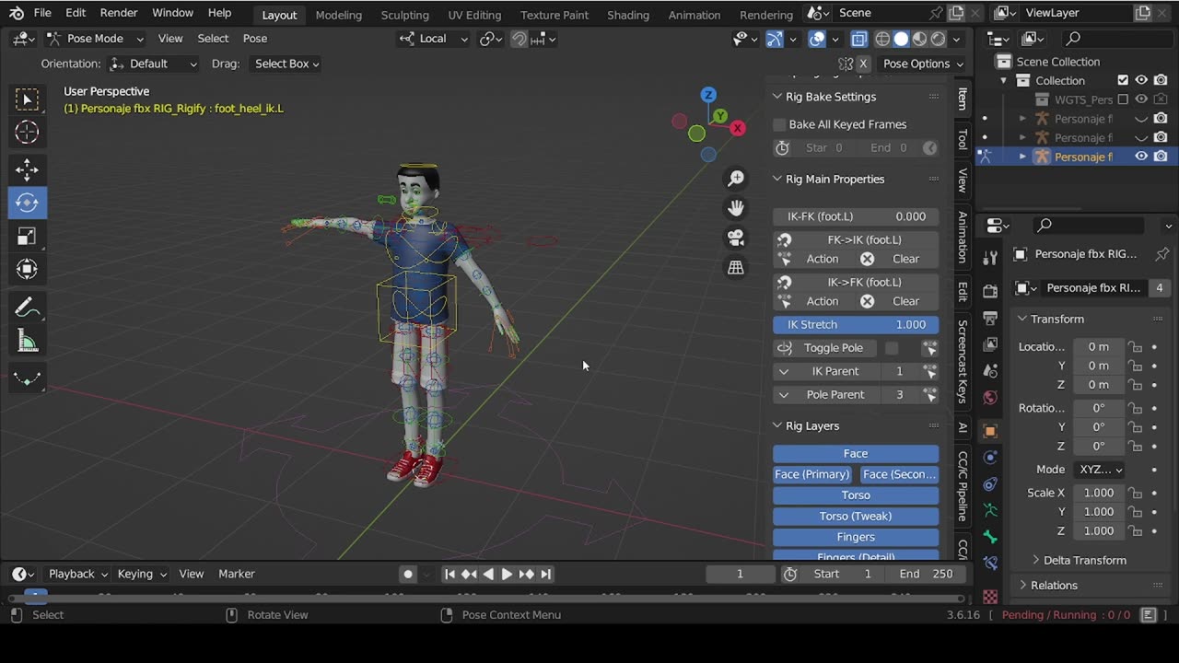This screenshot has width=1179, height=663.
Task: Click the pan view hand icon
Action: pyautogui.click(x=736, y=208)
